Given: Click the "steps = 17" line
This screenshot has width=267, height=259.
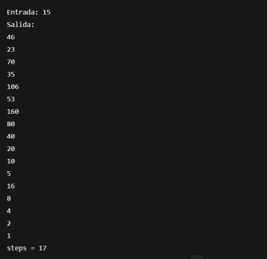Looking at the screenshot, I should [x=26, y=248].
